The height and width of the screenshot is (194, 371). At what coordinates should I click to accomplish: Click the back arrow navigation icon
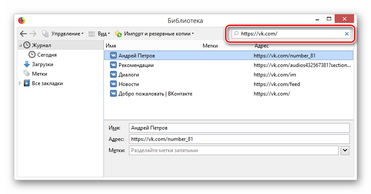click(x=23, y=34)
